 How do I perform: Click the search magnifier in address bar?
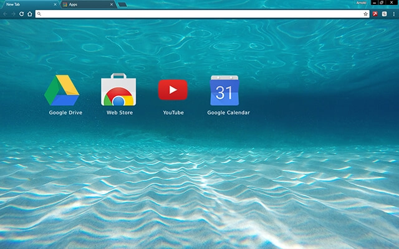pos(39,14)
